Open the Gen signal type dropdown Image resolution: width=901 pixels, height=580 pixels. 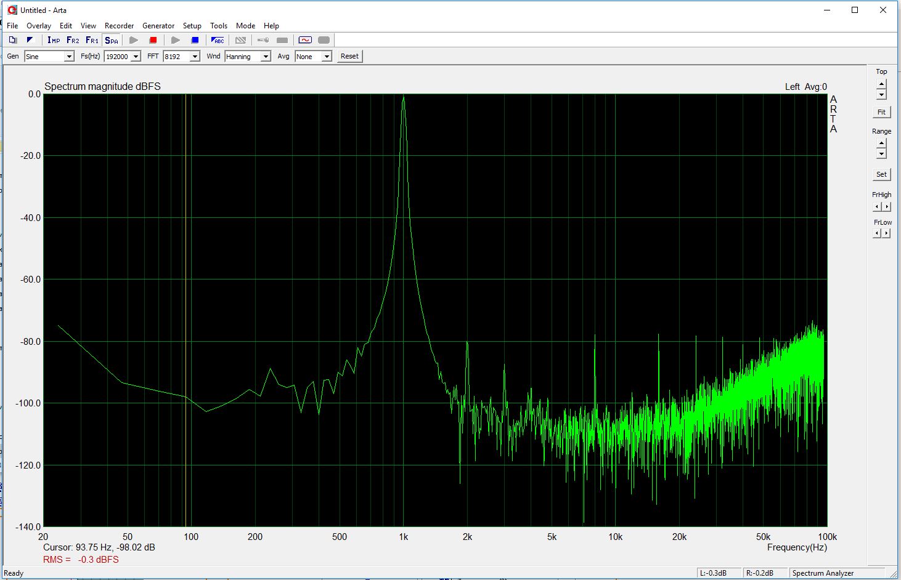tap(69, 57)
